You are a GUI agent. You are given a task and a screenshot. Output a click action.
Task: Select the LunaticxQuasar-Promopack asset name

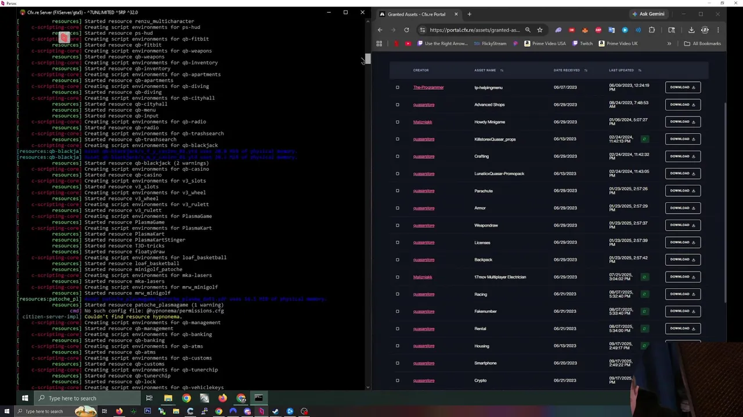point(499,174)
